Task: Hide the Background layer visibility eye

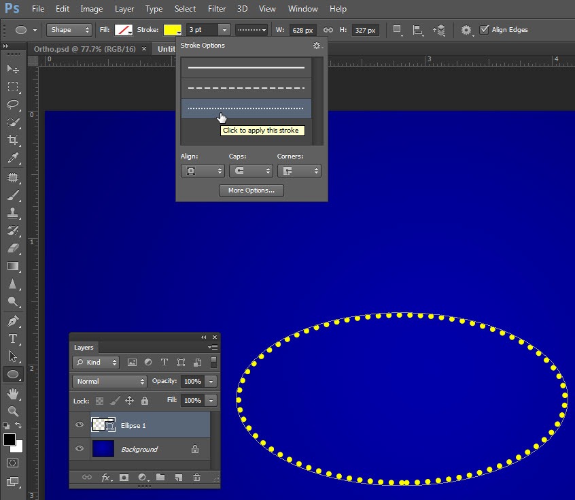Action: click(x=80, y=449)
